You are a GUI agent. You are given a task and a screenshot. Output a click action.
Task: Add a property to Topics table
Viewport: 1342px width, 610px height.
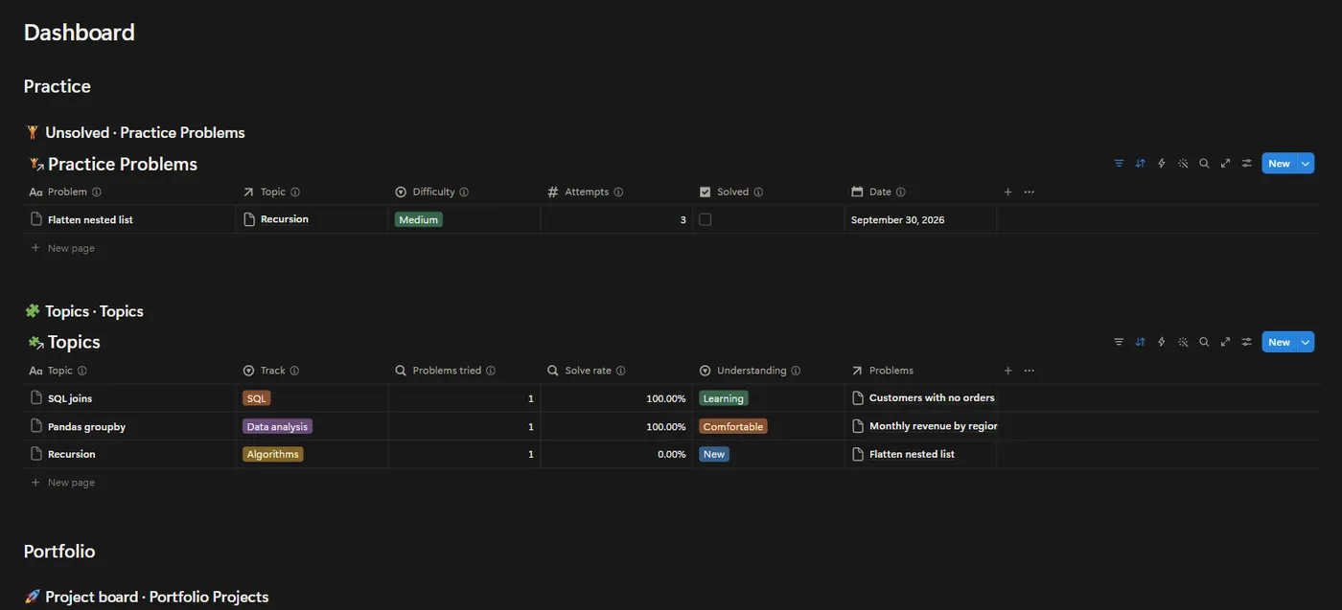pos(1007,371)
